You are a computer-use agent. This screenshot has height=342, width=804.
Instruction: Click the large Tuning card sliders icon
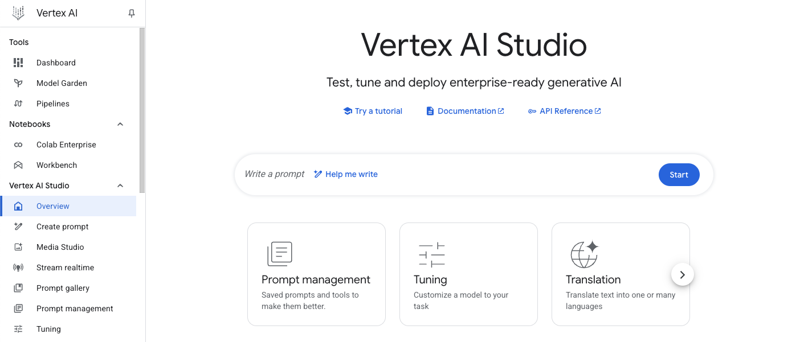(432, 254)
